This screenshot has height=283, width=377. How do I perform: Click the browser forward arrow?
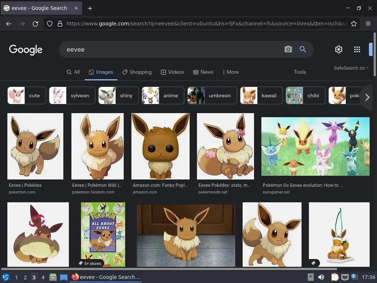pos(22,24)
